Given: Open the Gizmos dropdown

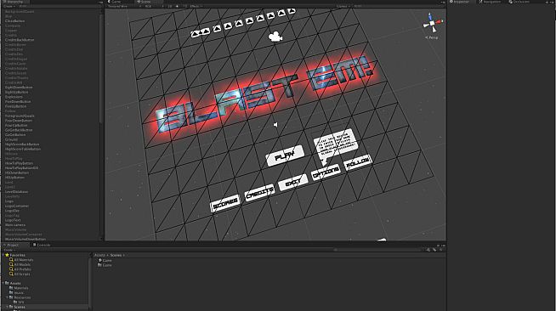Looking at the screenshot, I should (343, 7).
